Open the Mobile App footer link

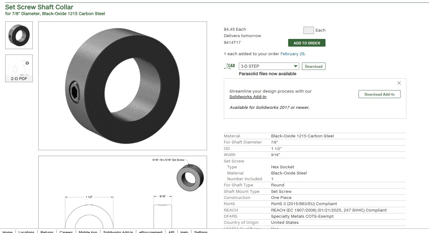(x=88, y=232)
